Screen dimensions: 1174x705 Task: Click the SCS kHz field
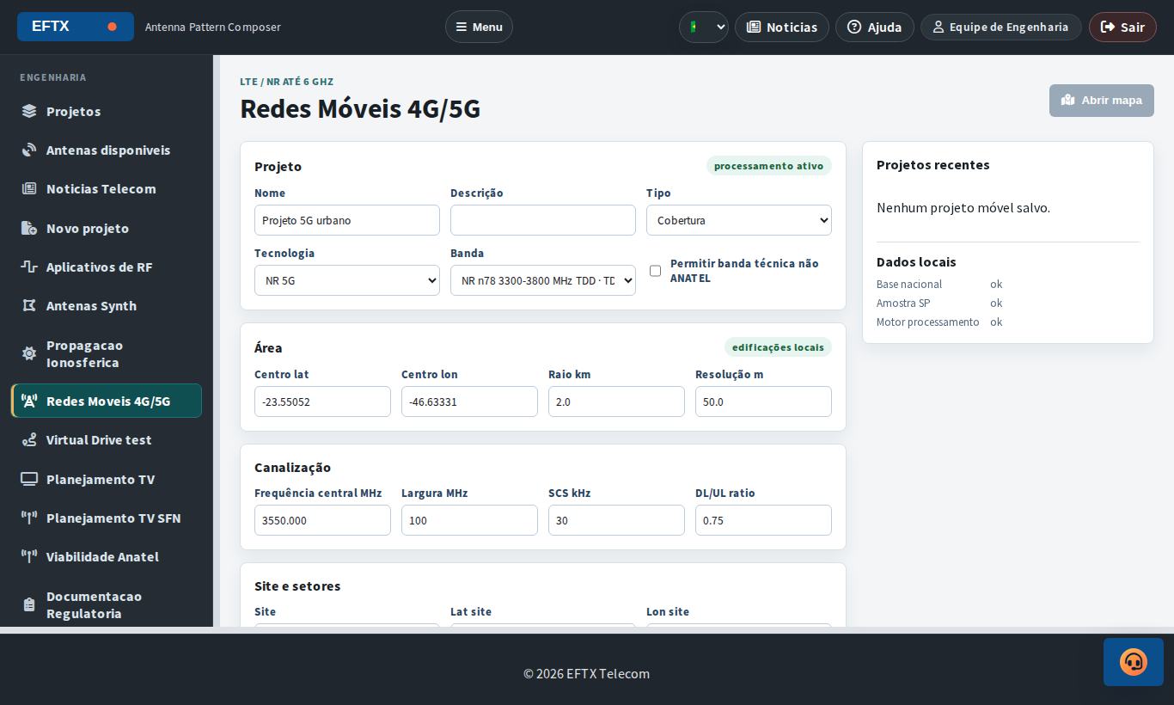pyautogui.click(x=616, y=520)
